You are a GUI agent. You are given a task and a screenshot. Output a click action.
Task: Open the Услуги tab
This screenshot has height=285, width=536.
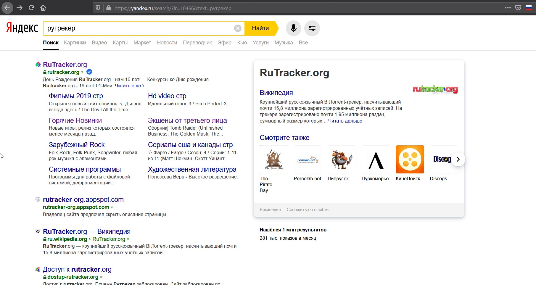point(261,43)
